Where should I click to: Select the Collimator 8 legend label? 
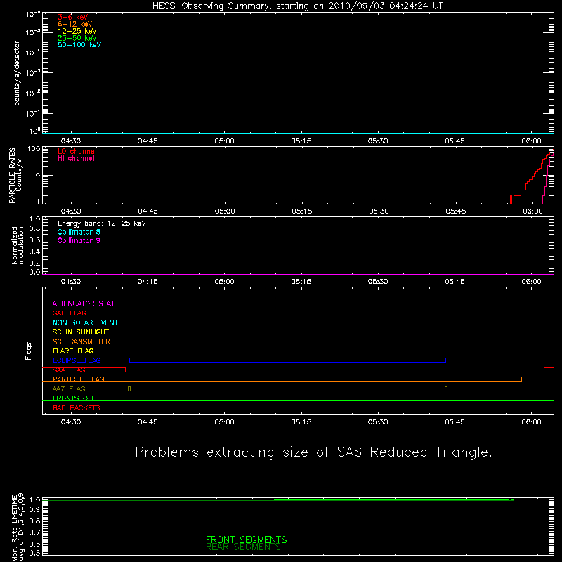click(79, 232)
